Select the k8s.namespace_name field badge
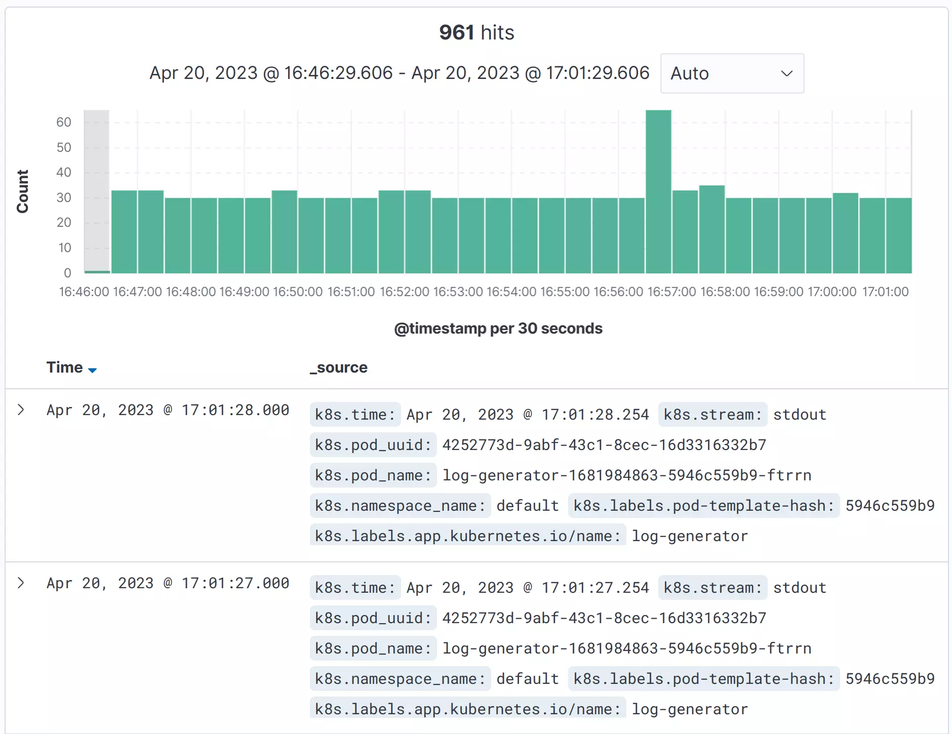 pos(400,506)
